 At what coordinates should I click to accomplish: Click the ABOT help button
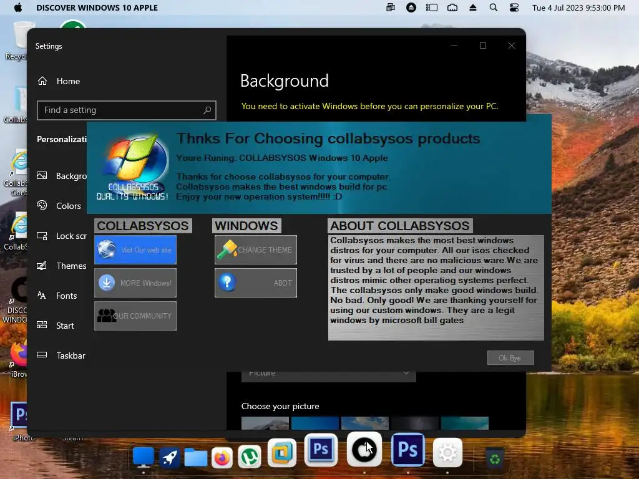coord(255,283)
